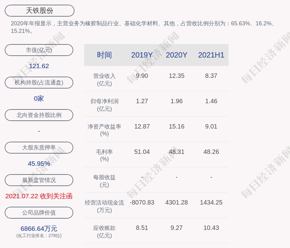
Task: Click the ranking note 化工行业排名：278位
Action: (39, 235)
